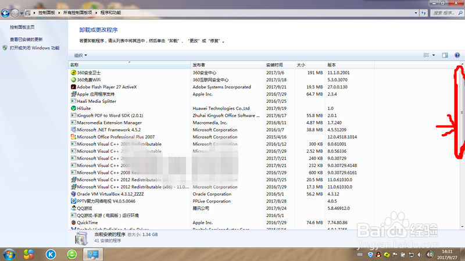465x261 pixels.
Task: Open the recent pages dropdown arrow
Action: tap(22, 13)
